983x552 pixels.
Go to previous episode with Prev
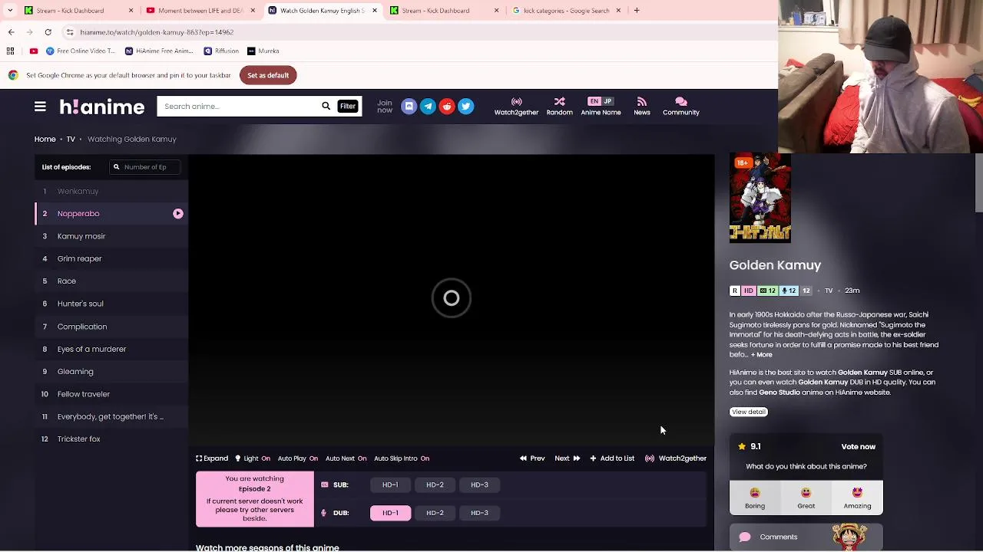[x=532, y=458]
